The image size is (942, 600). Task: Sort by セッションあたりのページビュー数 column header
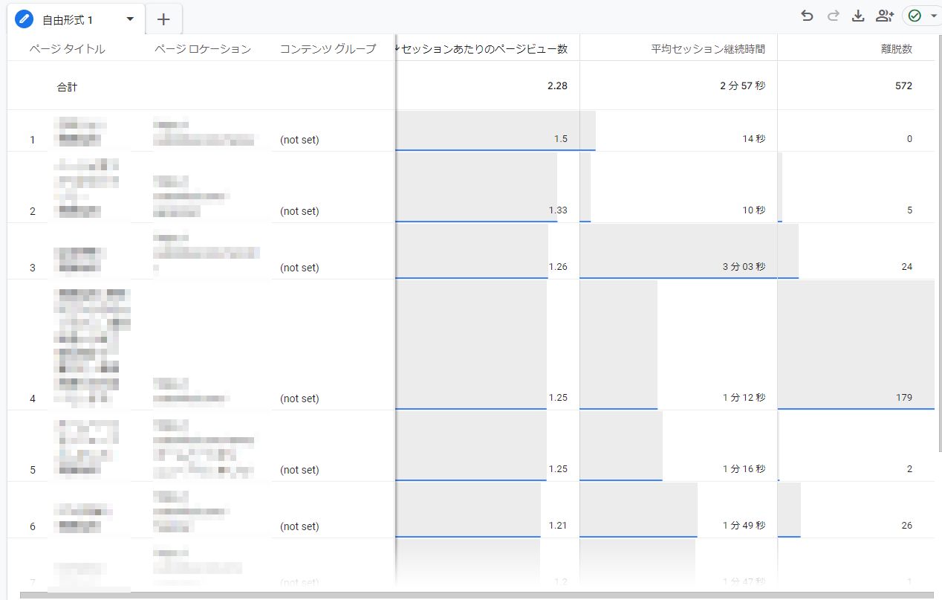[x=484, y=49]
